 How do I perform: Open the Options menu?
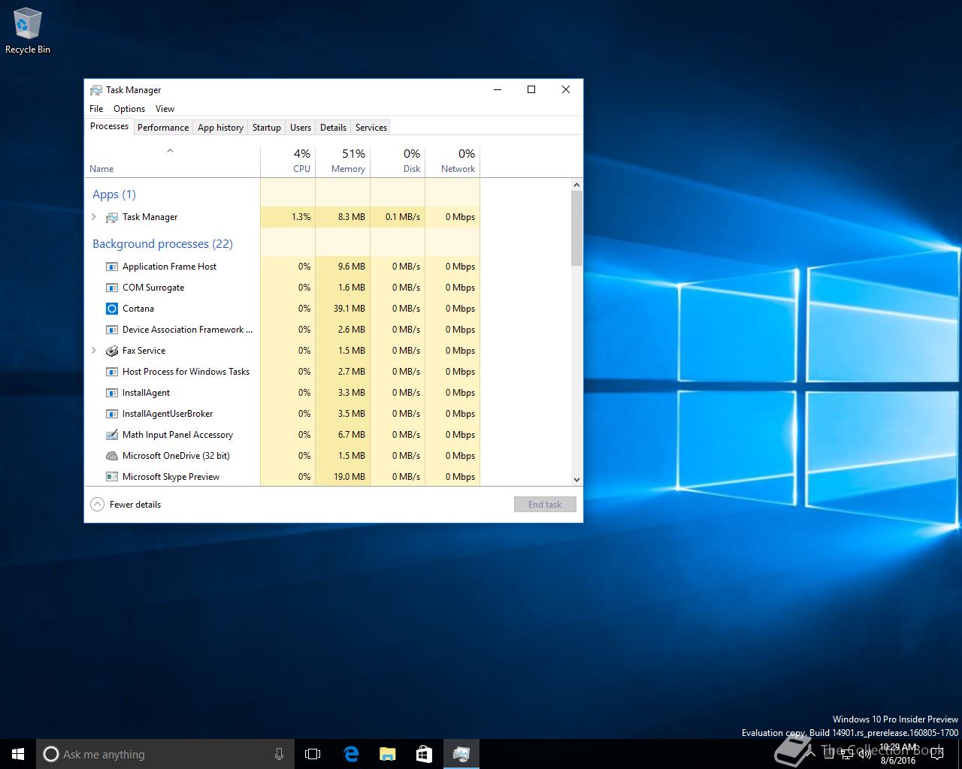tap(129, 109)
